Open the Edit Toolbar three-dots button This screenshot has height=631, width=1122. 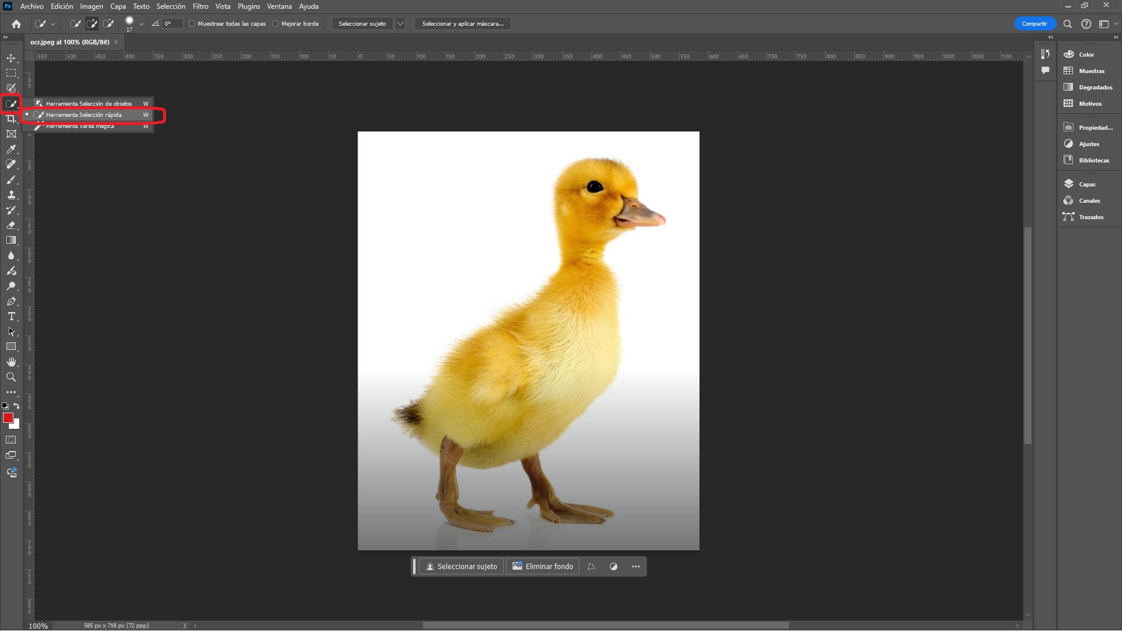[x=11, y=392]
